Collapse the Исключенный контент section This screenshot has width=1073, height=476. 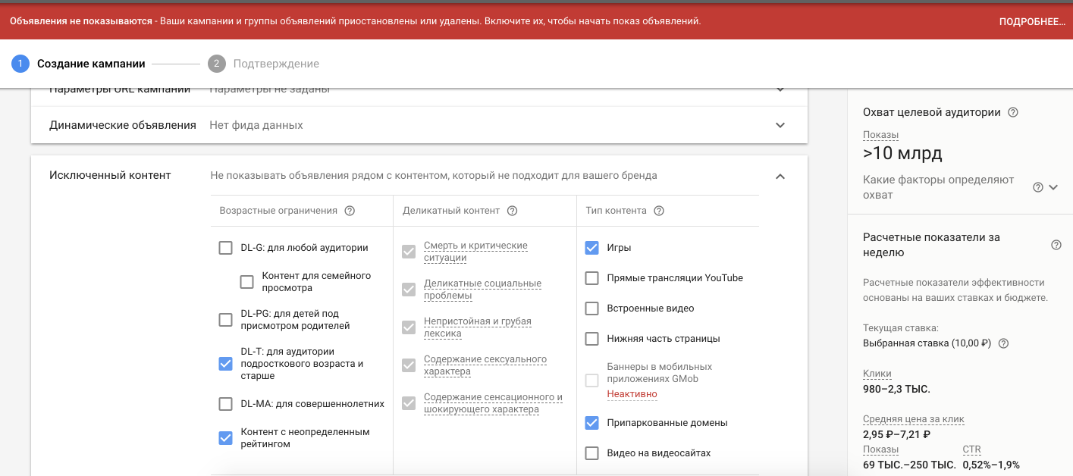tap(780, 176)
